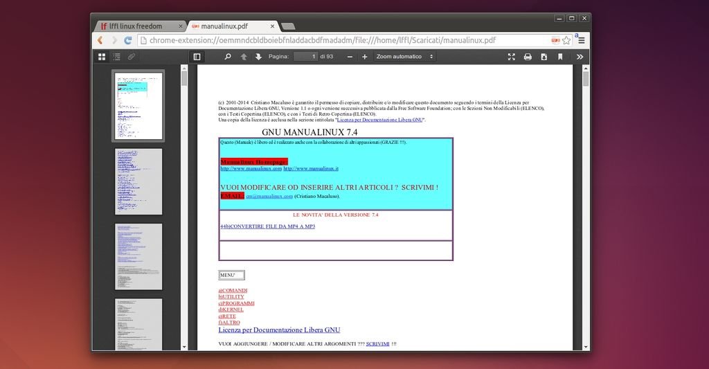Click the document vertical scrollbar thumb

(x=586, y=79)
